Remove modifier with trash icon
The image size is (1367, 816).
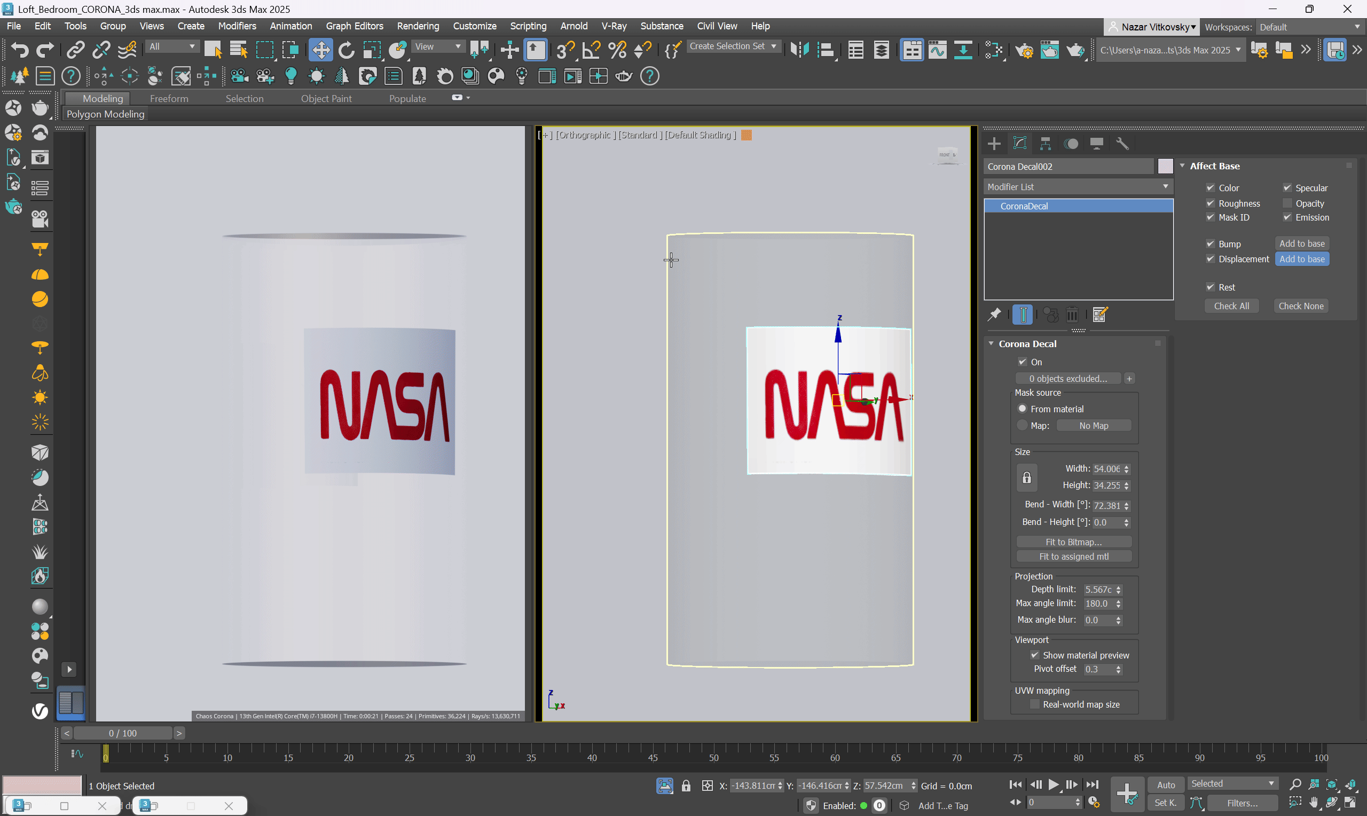pyautogui.click(x=1072, y=315)
